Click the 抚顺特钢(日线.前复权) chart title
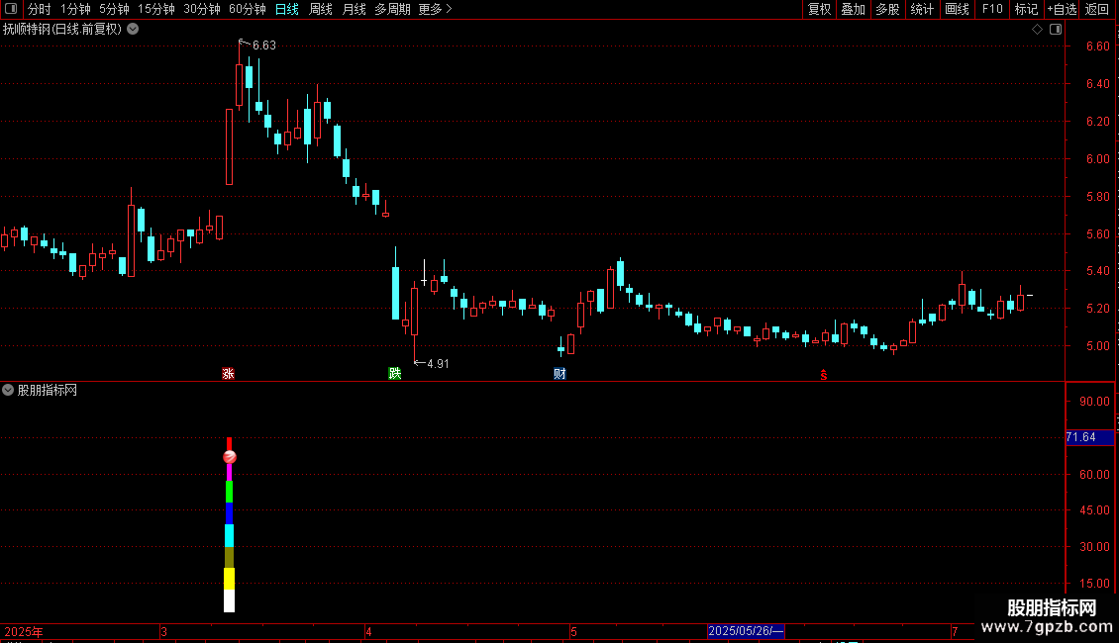Screen dimensions: 1119x643 tap(62, 30)
